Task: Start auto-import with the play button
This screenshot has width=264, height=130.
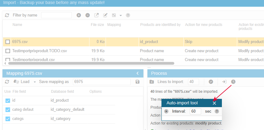Action: pyautogui.click(x=166, y=111)
